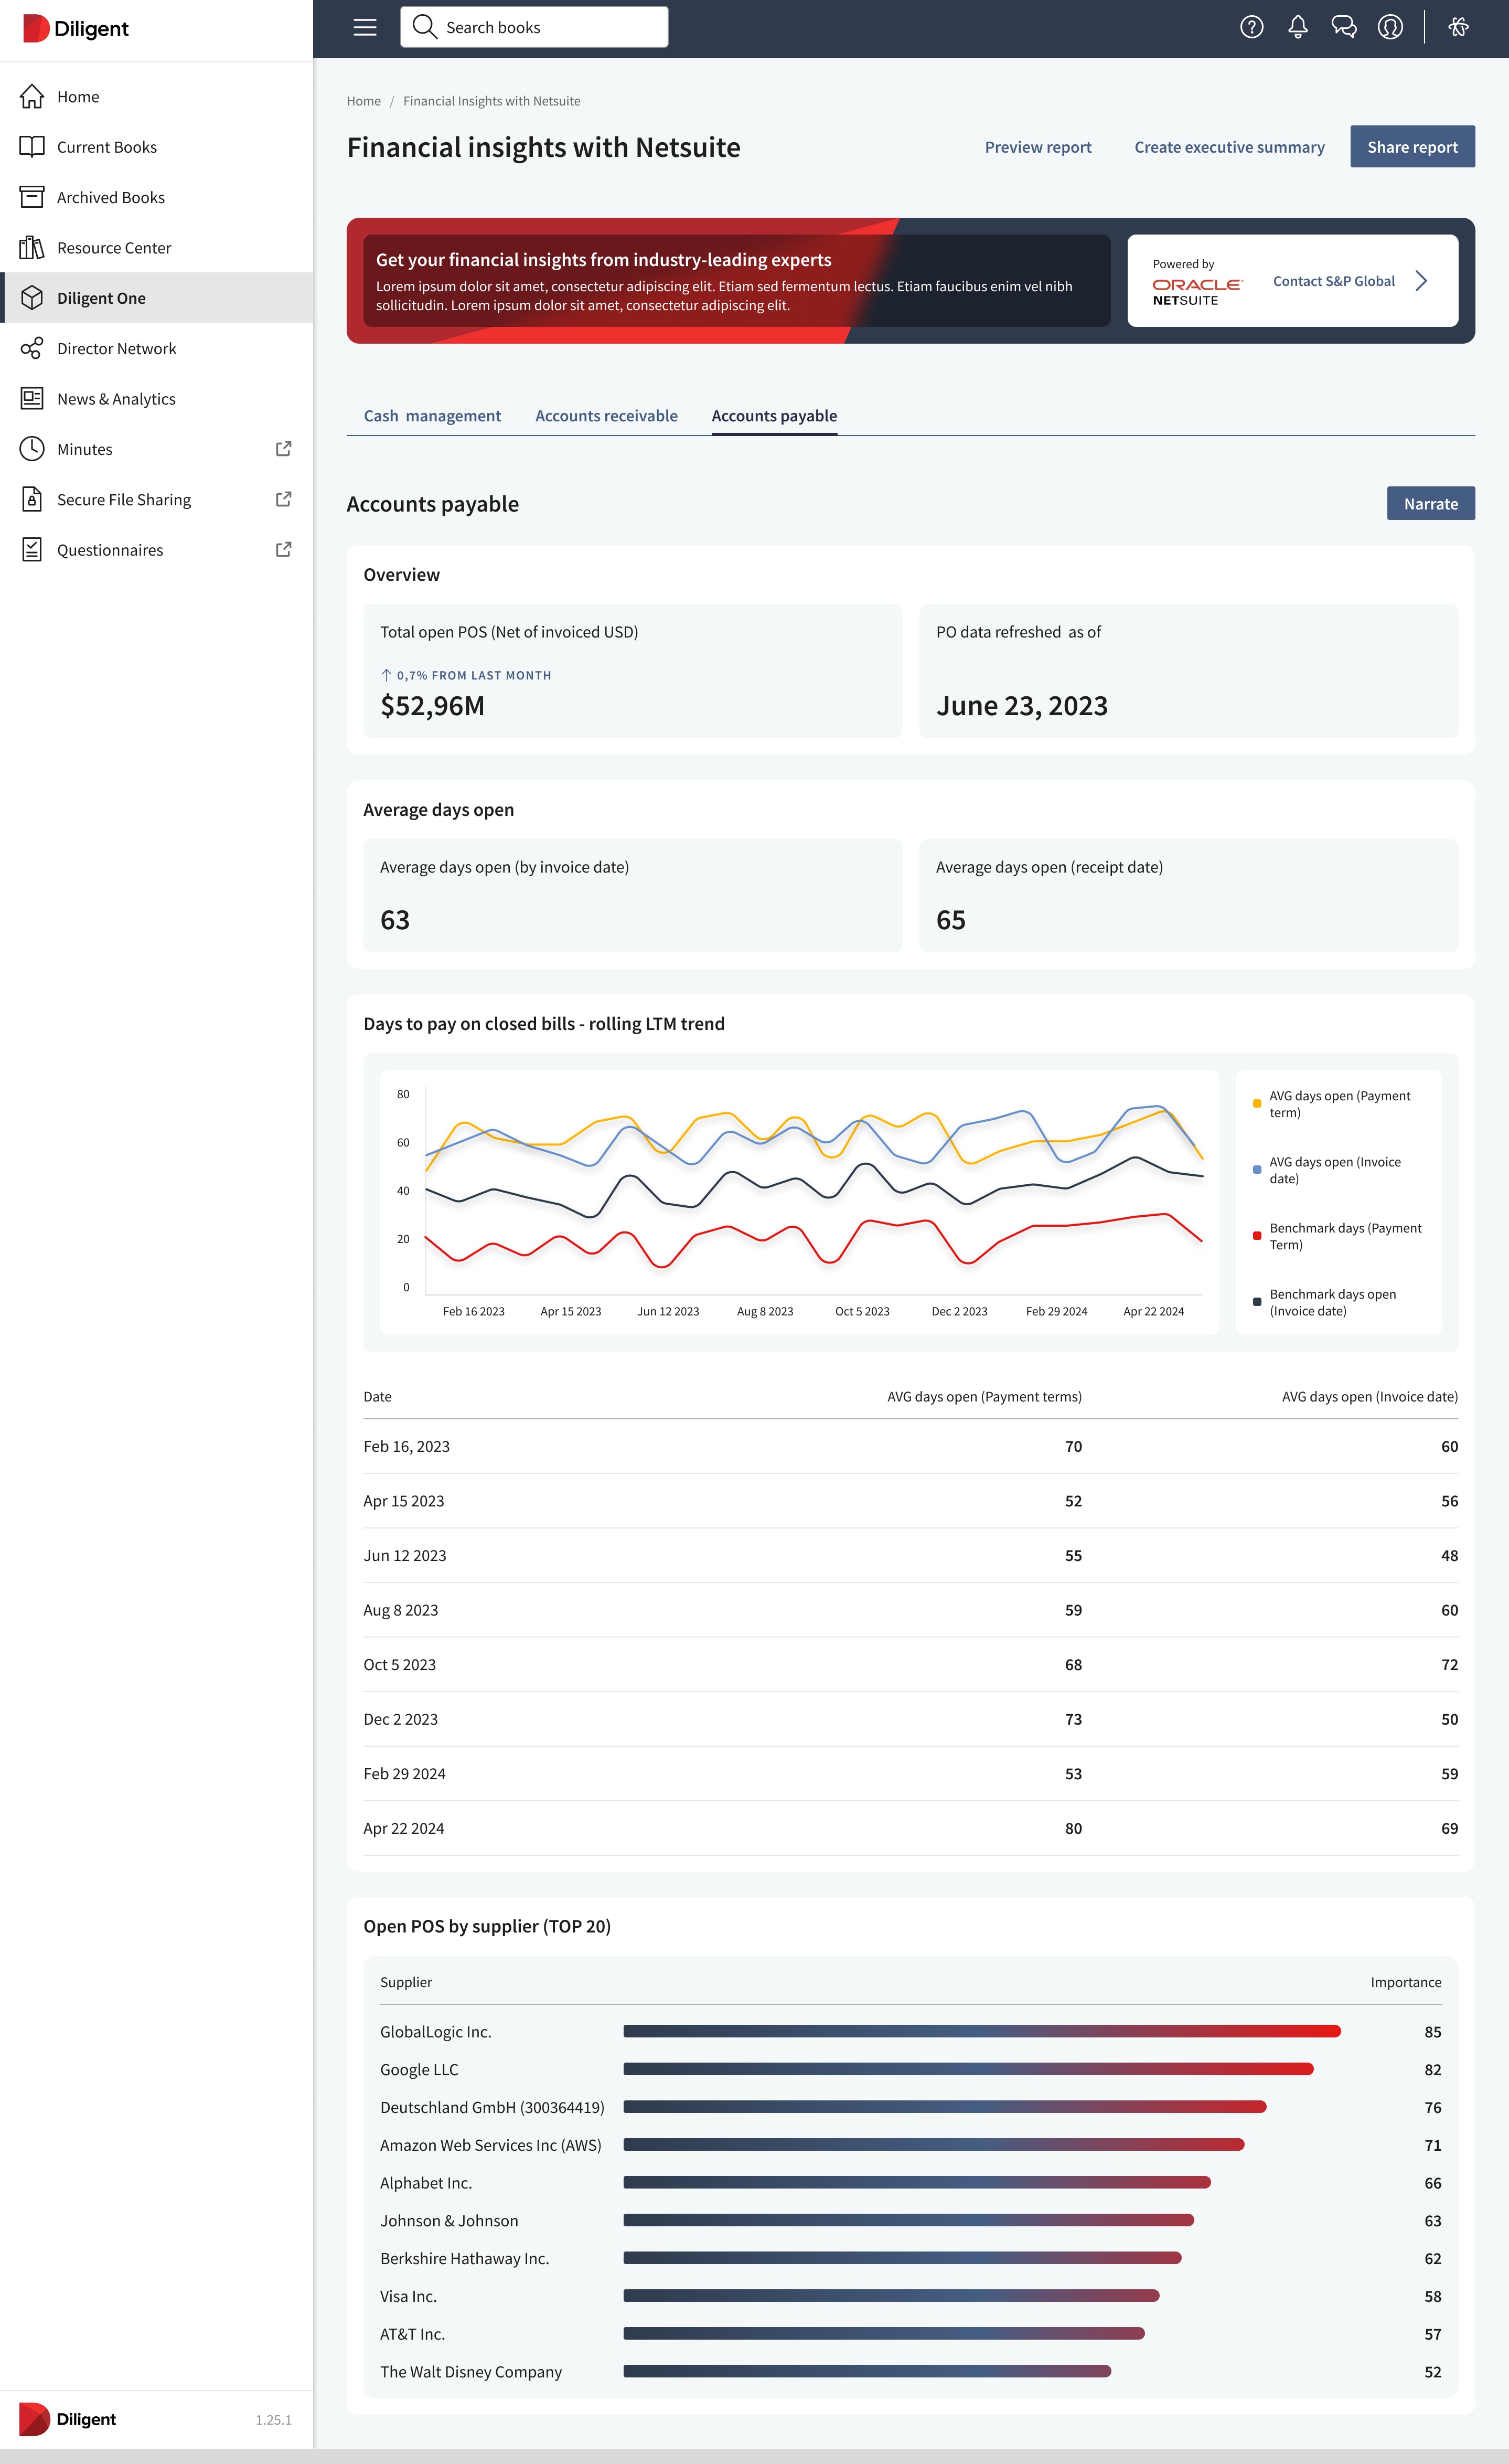The height and width of the screenshot is (2464, 1509).
Task: Open Secure File Sharing external link icon
Action: [x=284, y=499]
